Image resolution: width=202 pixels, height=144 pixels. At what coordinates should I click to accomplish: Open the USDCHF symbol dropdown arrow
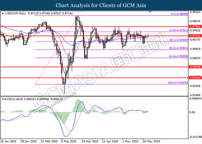[x=3, y=13]
